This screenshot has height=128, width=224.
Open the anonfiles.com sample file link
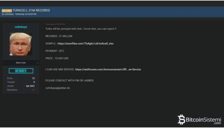click(x=85, y=43)
